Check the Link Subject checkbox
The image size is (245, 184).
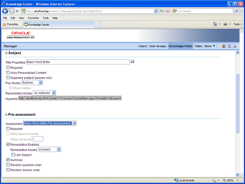tap(13, 155)
